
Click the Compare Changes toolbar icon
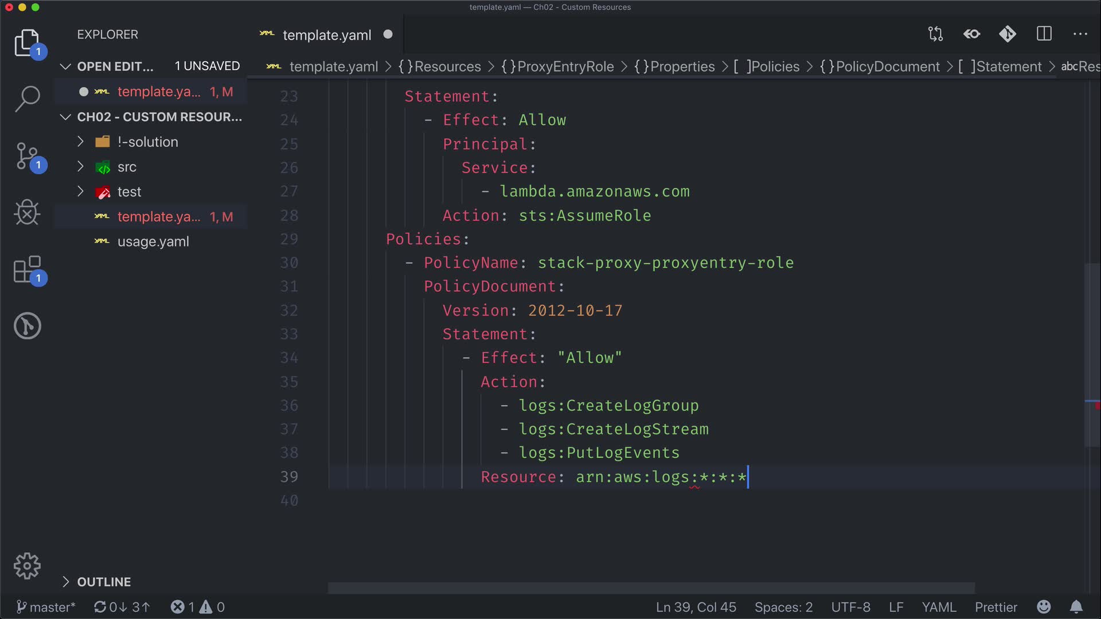pos(935,34)
